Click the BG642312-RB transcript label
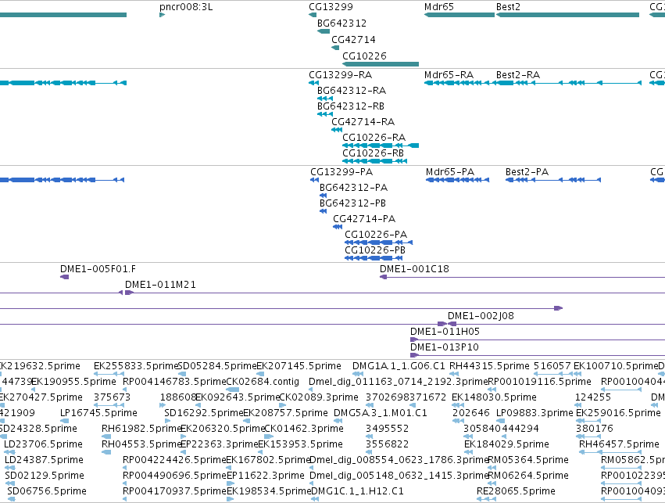665x503 pixels. pyautogui.click(x=351, y=106)
